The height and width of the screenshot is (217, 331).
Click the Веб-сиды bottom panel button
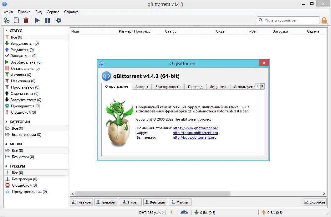[155, 202]
